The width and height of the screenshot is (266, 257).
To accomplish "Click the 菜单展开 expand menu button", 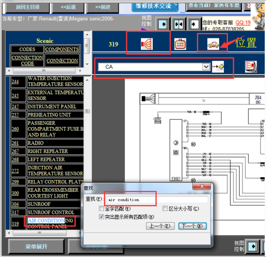I will click(36, 247).
